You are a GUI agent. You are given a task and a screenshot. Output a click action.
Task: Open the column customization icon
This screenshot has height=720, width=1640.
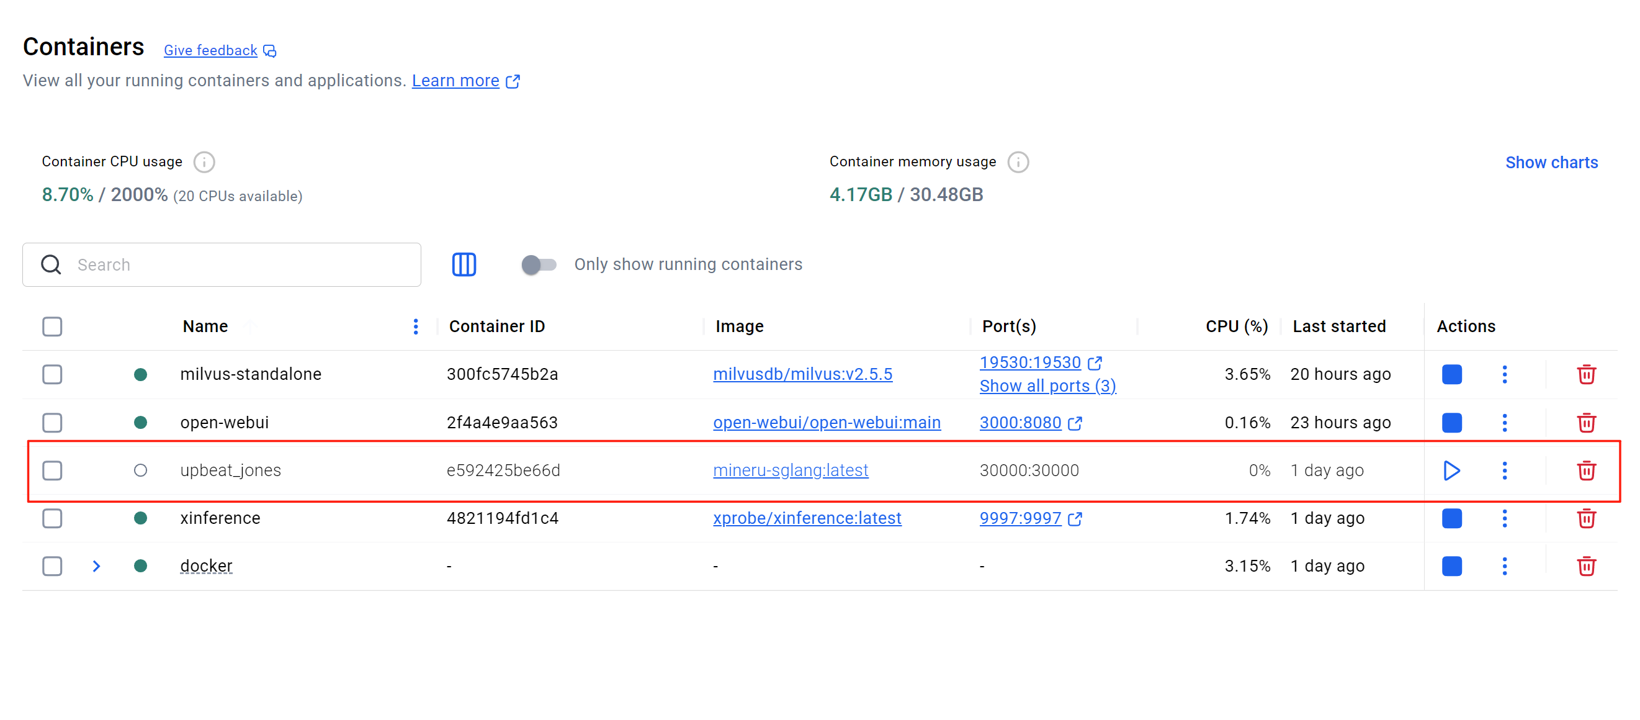click(464, 264)
